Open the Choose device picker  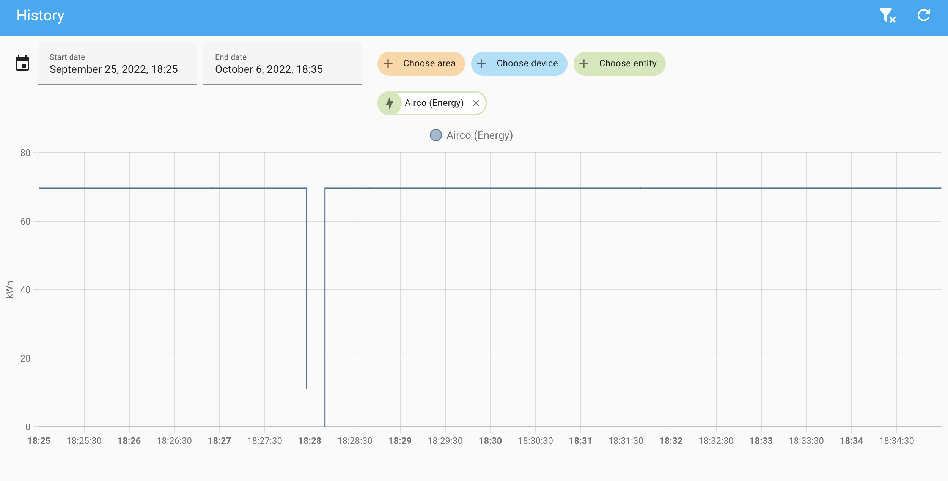click(527, 64)
